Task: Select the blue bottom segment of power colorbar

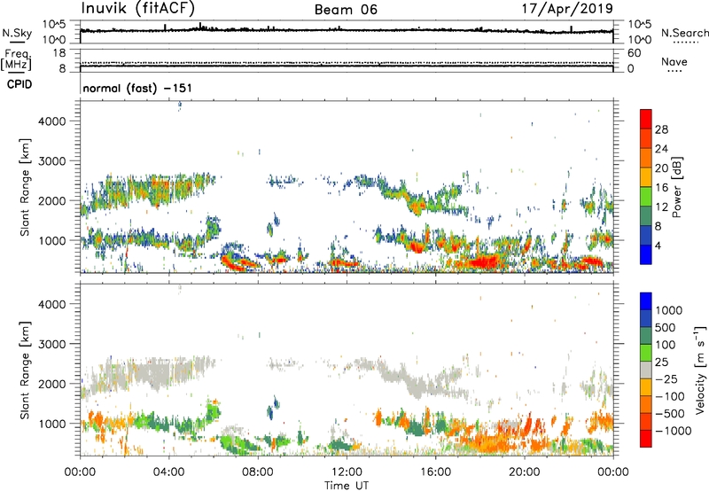Action: (x=646, y=255)
